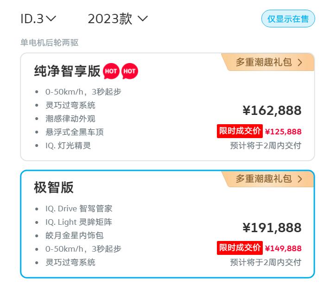Viewport: 336px width, 285px height.
Task: Click 限时成交价 tag for ¥125,888
Action: pos(240,131)
